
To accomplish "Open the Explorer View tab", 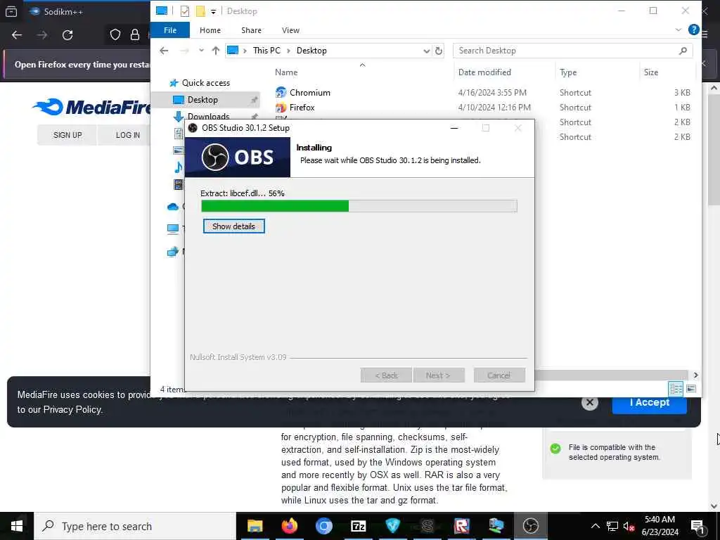I will coord(290,30).
